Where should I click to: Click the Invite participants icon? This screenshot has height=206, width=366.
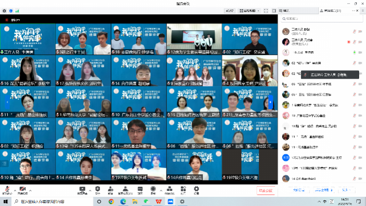pyautogui.click(x=111, y=190)
